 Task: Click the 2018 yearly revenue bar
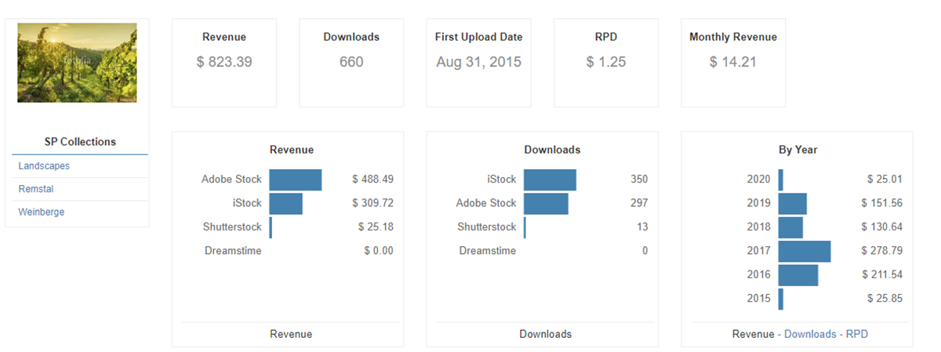[790, 227]
